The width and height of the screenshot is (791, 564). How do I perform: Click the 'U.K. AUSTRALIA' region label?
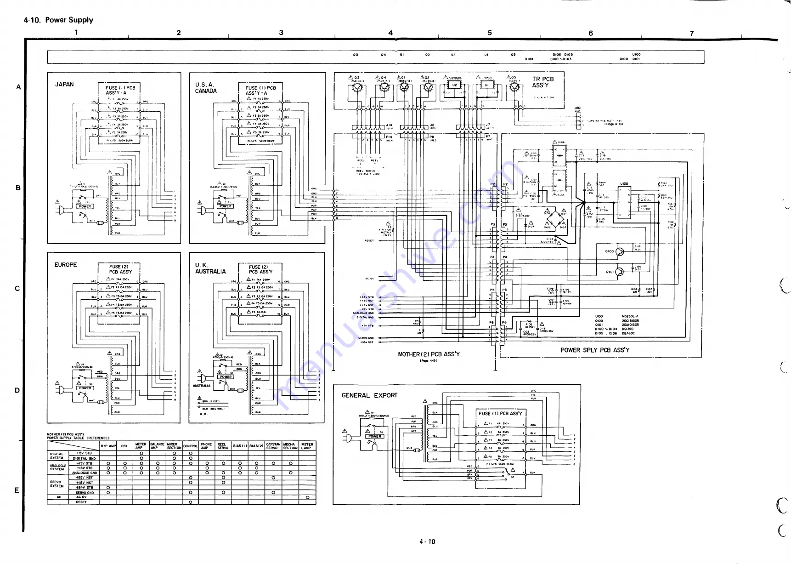[210, 268]
